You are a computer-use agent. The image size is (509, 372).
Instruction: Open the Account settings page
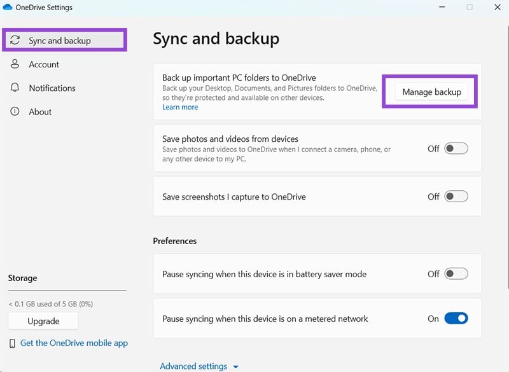click(x=44, y=64)
